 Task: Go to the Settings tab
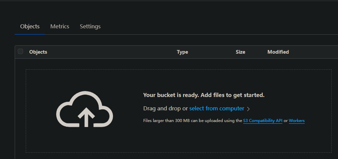pyautogui.click(x=90, y=26)
